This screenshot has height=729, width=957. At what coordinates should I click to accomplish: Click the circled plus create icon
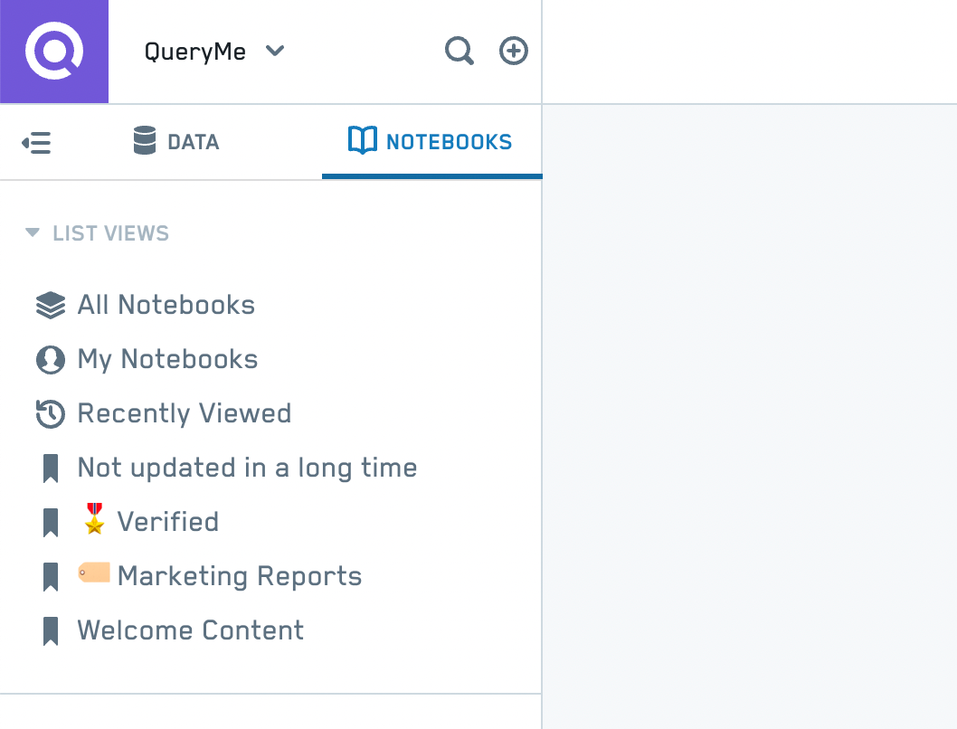point(514,52)
